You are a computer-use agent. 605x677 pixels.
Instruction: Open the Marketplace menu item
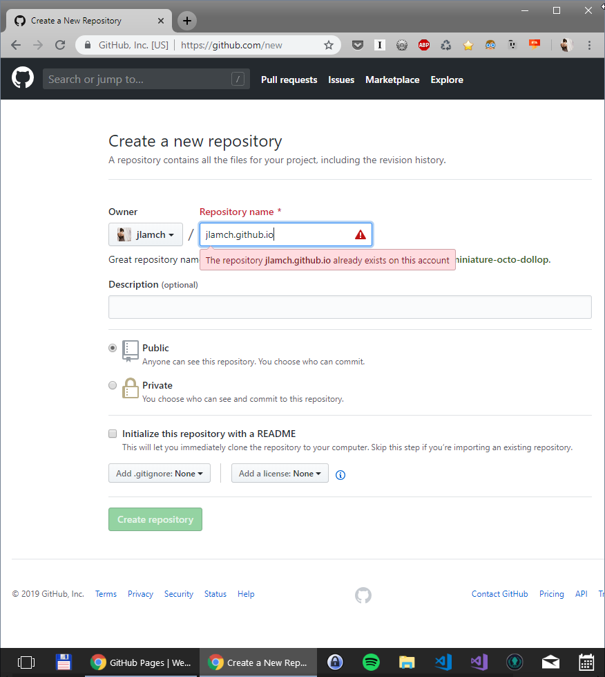[x=392, y=80]
